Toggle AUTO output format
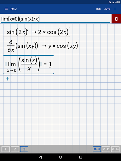 (x=107, y=9)
